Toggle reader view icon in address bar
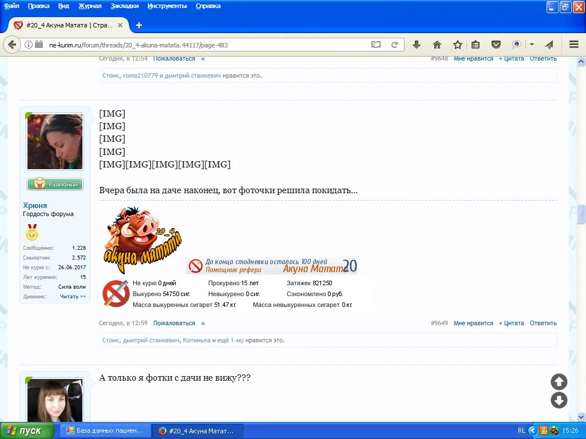586x439 pixels. (x=375, y=45)
